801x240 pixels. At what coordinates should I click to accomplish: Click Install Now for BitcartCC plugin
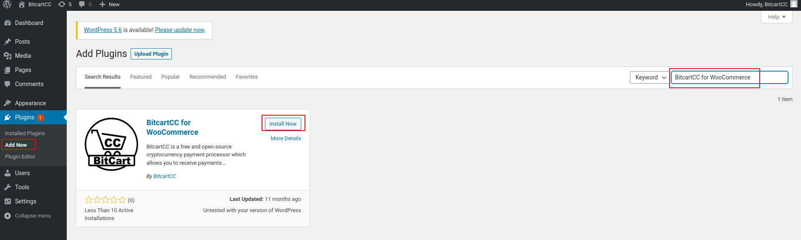(x=283, y=124)
